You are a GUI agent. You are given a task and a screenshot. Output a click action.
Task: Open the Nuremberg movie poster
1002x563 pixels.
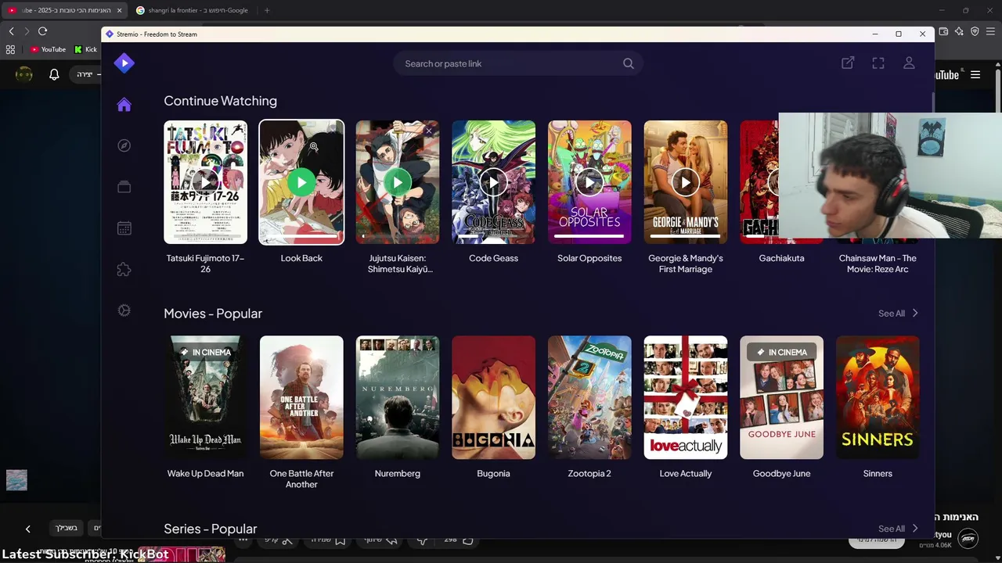pos(398,397)
